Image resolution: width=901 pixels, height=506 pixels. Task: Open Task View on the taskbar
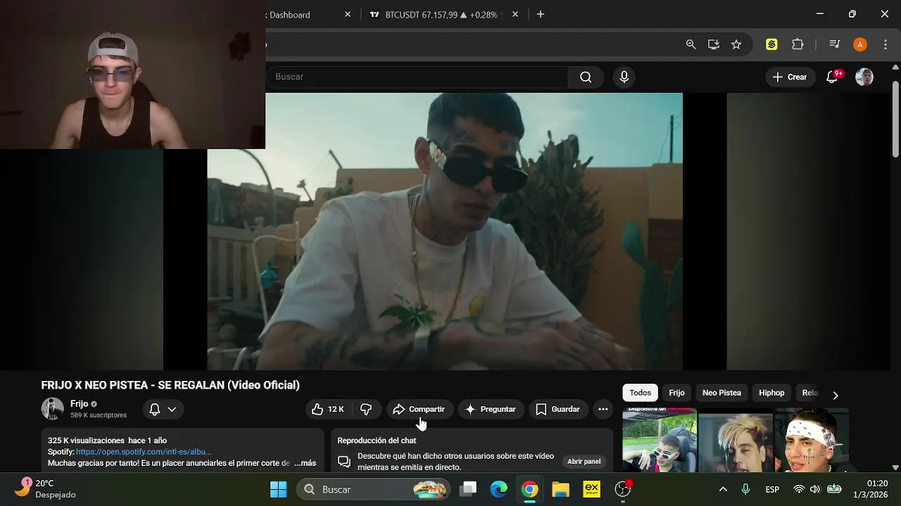468,489
